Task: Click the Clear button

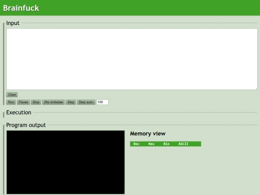Action: point(12,95)
